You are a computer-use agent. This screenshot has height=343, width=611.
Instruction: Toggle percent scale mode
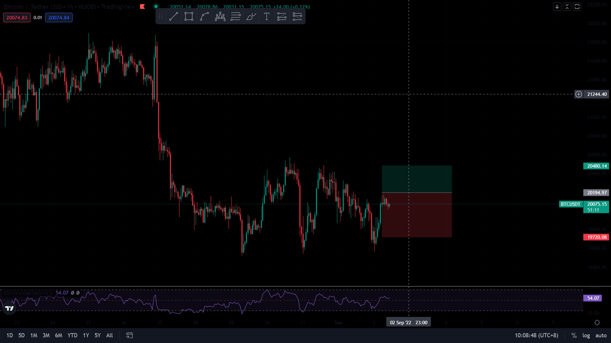tap(574, 335)
